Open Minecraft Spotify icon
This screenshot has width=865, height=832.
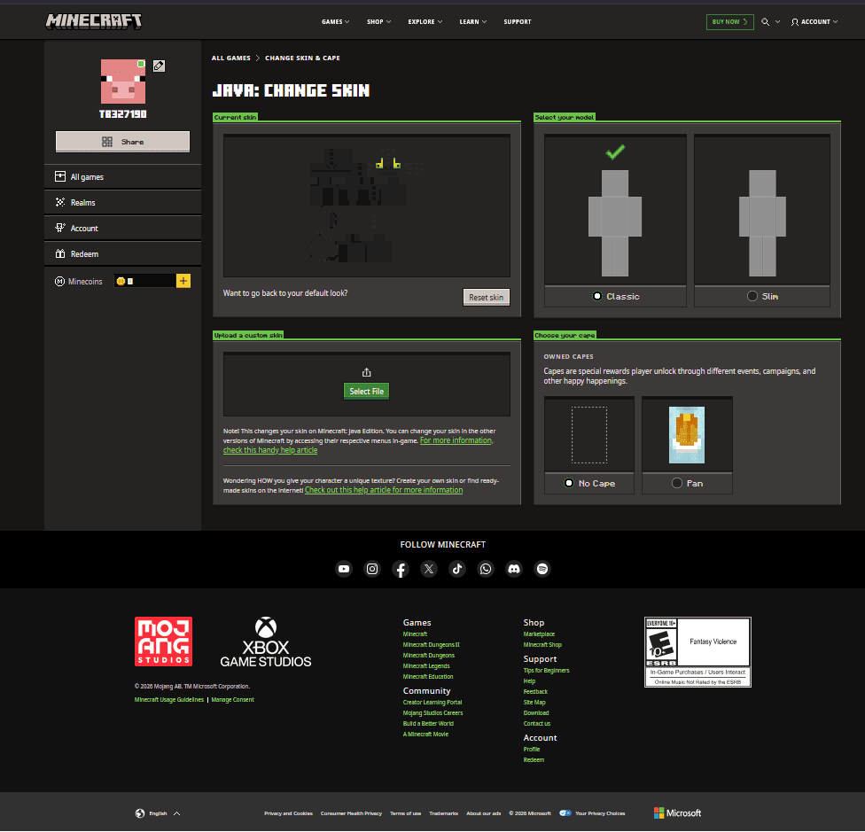pyautogui.click(x=542, y=569)
